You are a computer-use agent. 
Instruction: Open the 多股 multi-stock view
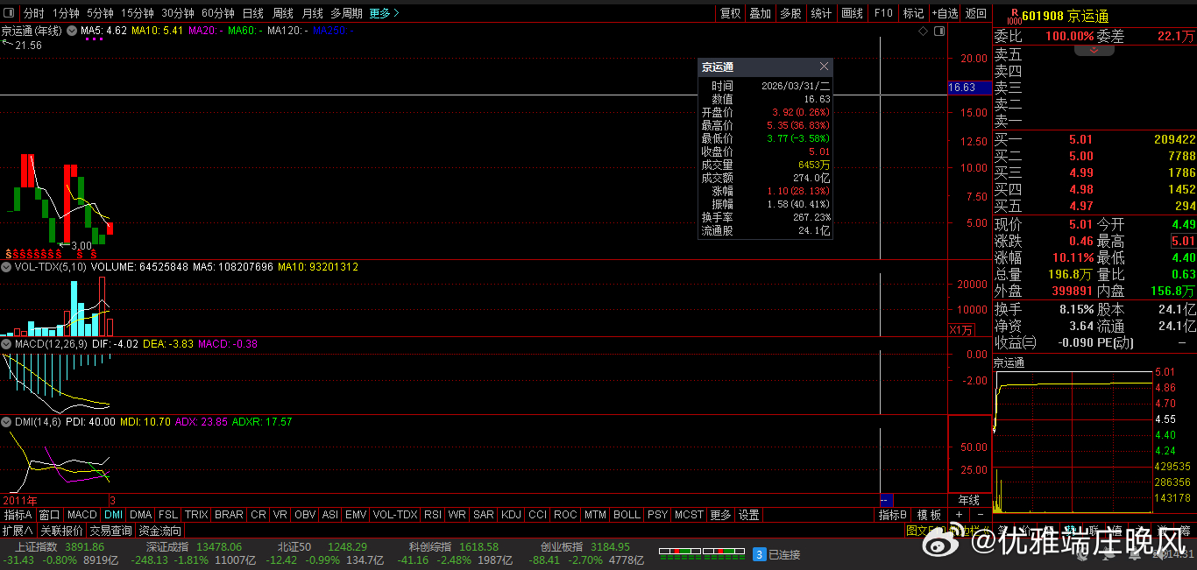pyautogui.click(x=790, y=13)
